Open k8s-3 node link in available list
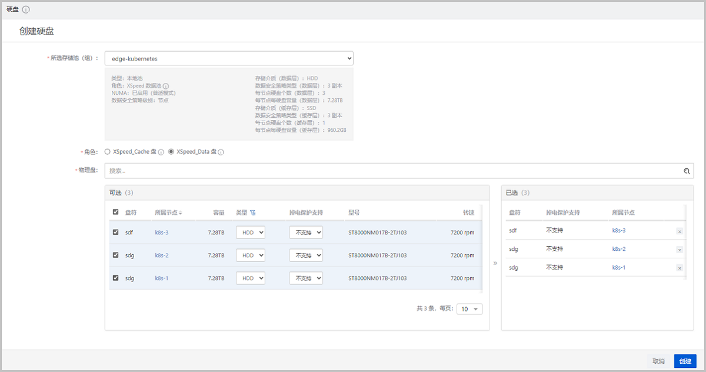The height and width of the screenshot is (372, 706). point(162,232)
